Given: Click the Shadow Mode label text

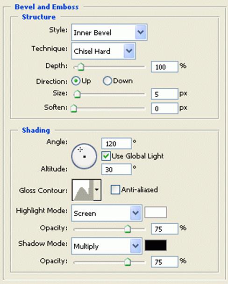Looking at the screenshot, I should (43, 243).
